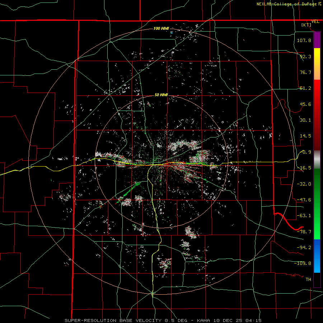The image size is (323, 323).
Task: Select the -0.9 scale value
Action: tap(305, 152)
